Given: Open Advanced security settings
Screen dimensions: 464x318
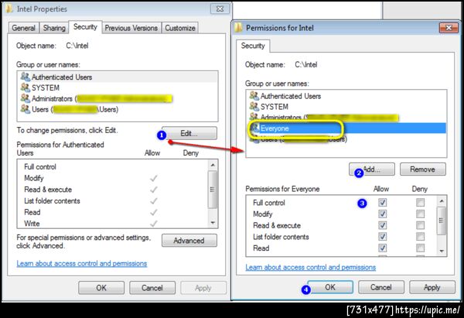Looking at the screenshot, I should point(189,241).
